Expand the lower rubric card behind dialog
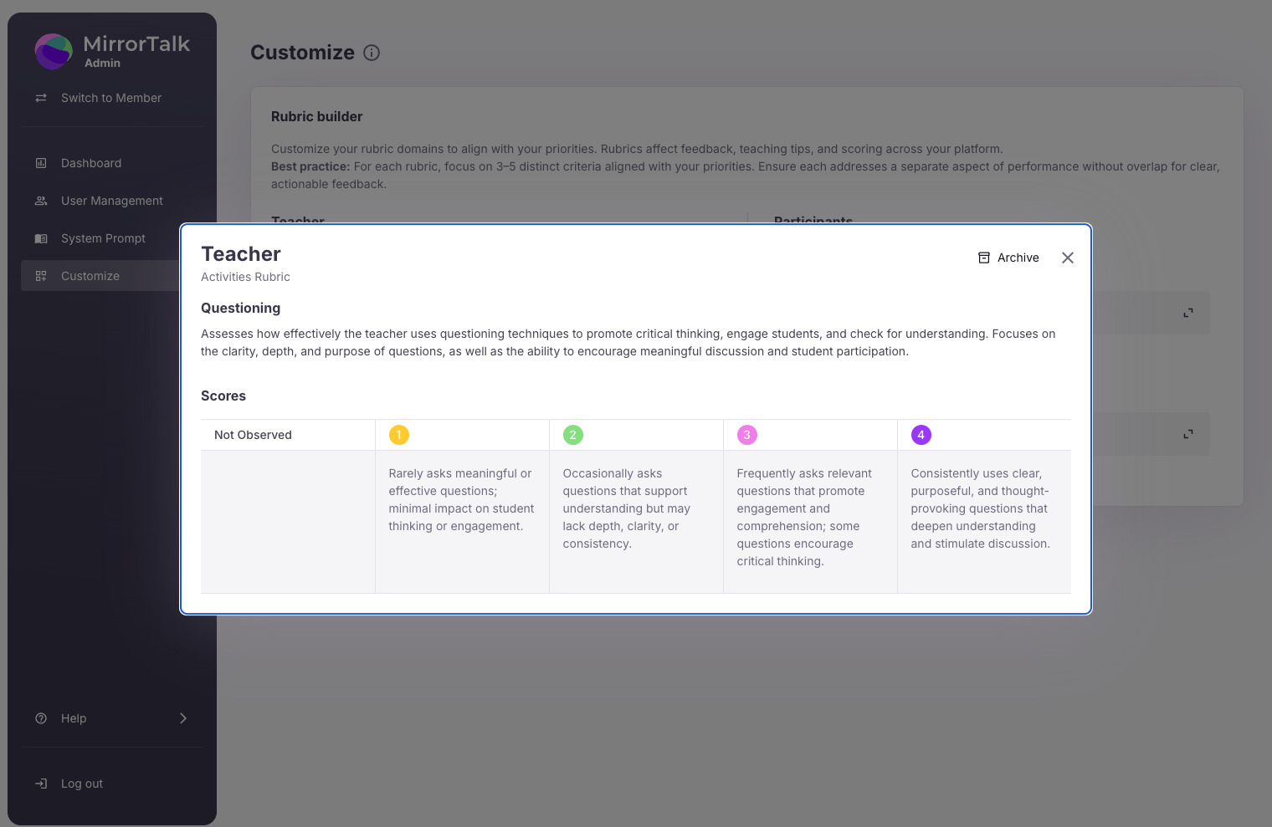The image size is (1272, 827). (1187, 435)
